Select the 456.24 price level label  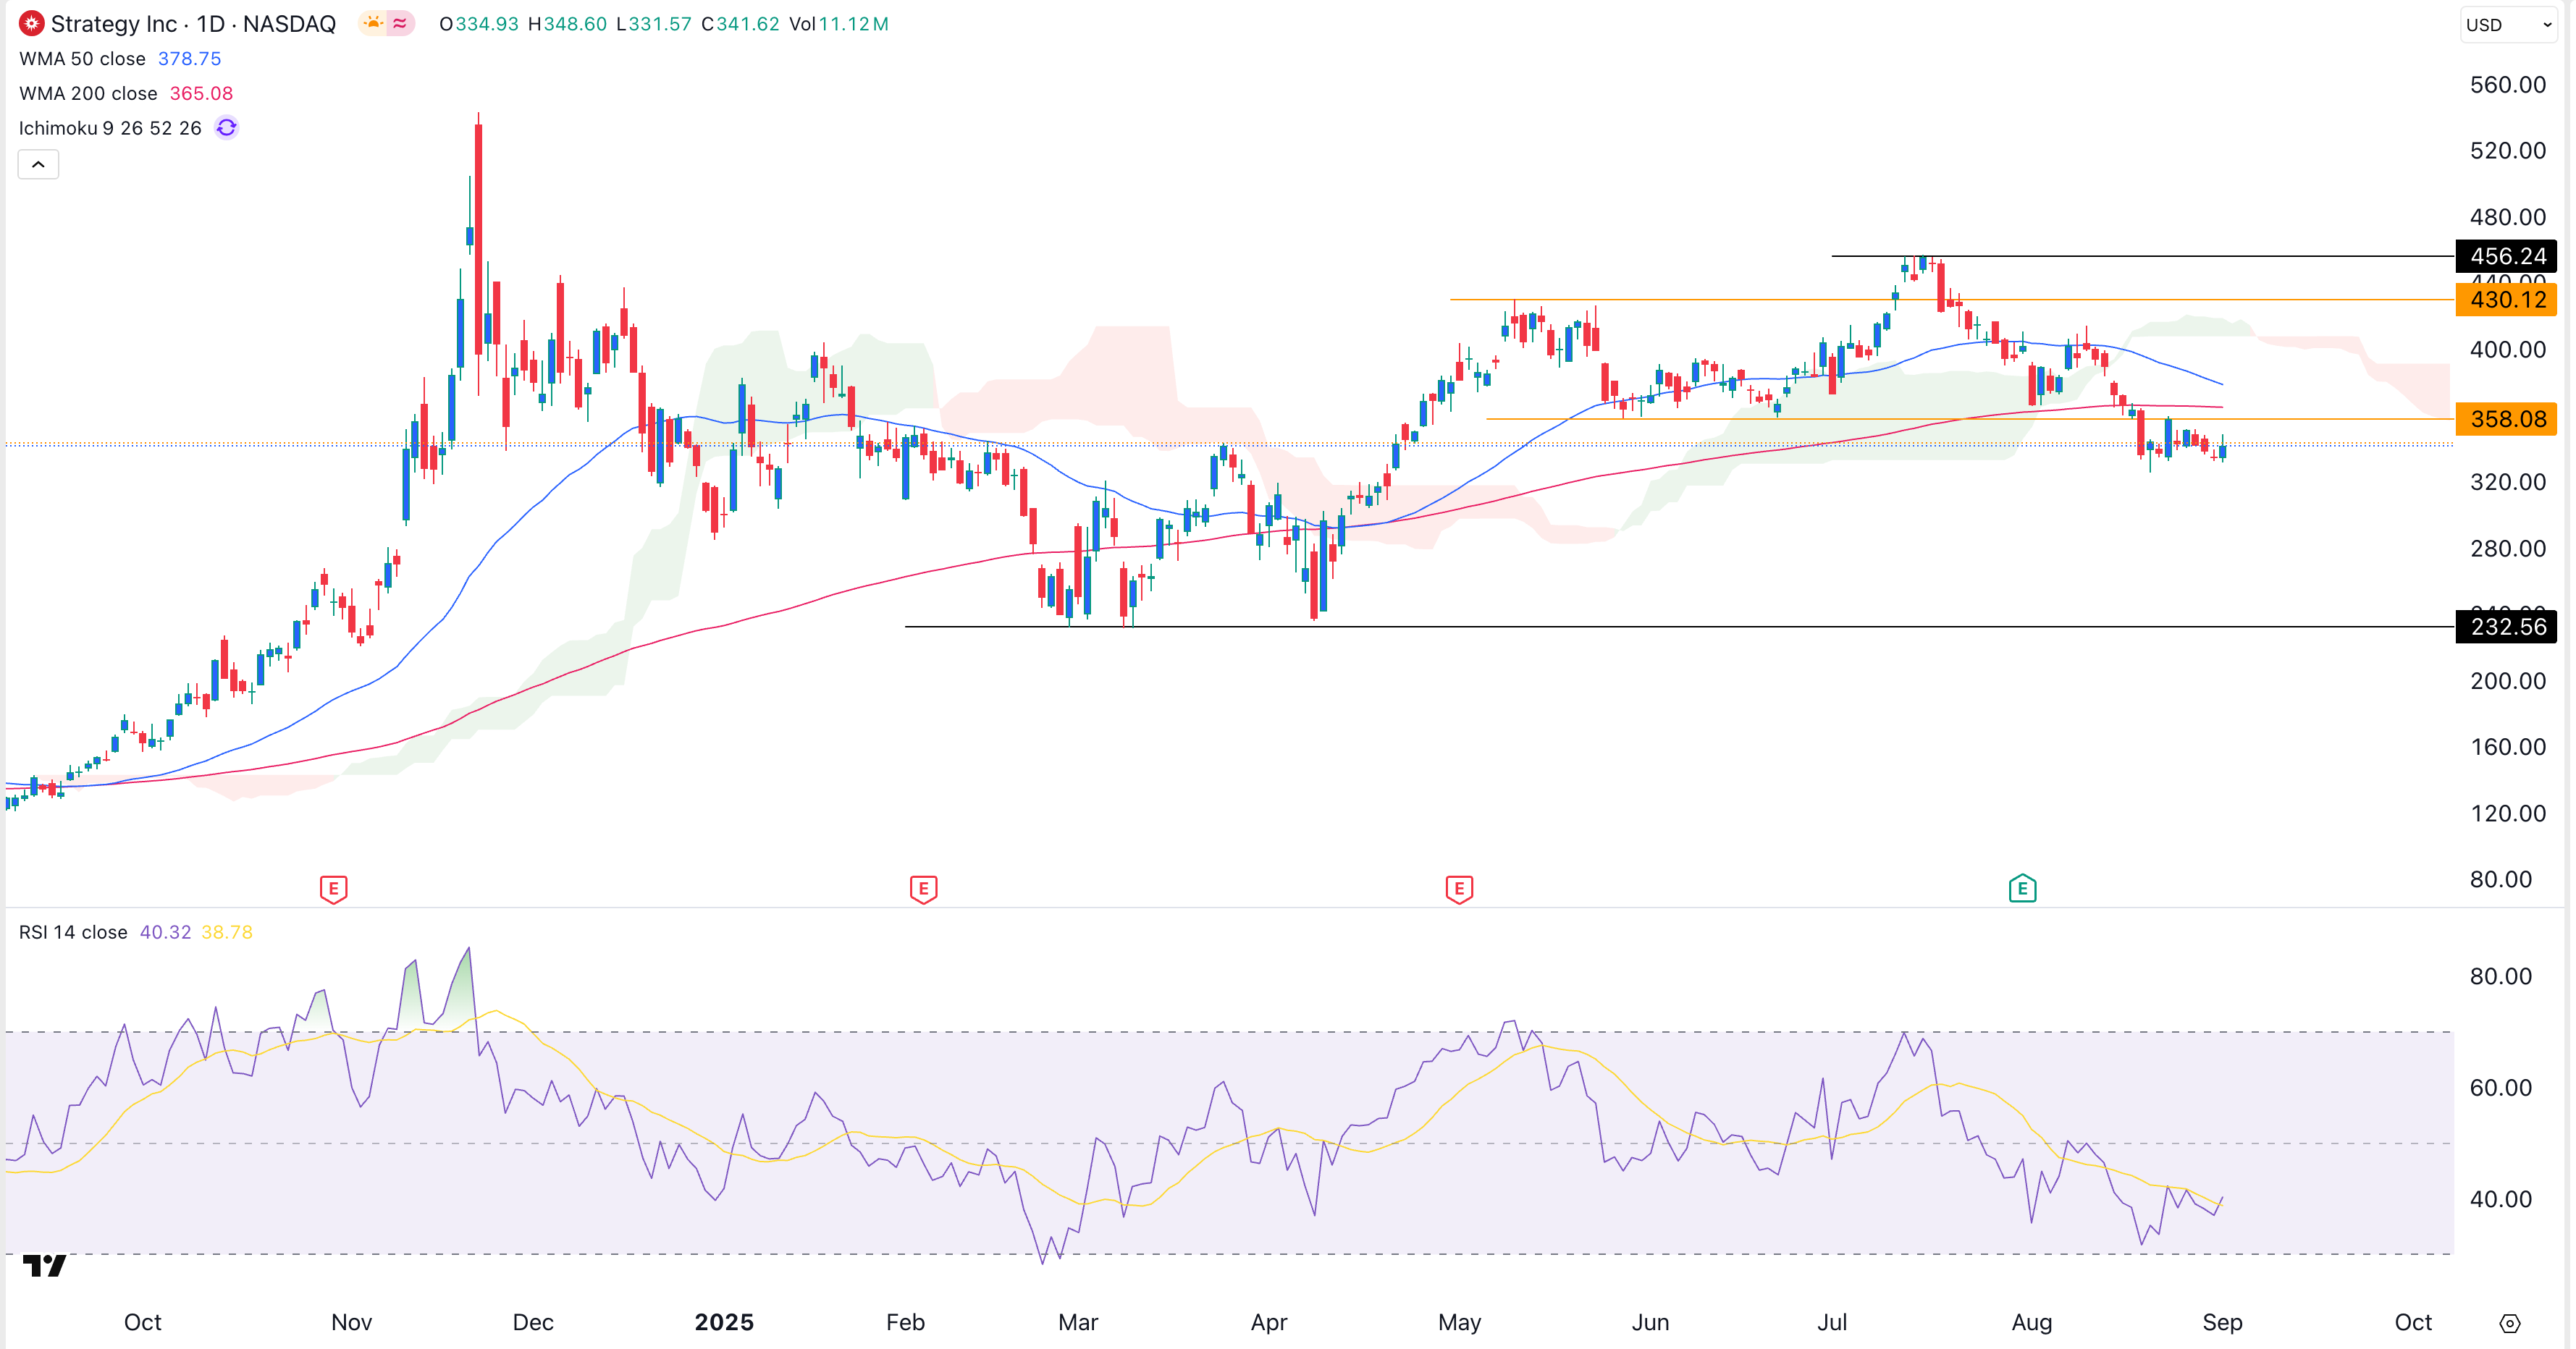coord(2506,255)
